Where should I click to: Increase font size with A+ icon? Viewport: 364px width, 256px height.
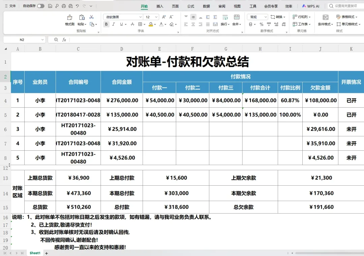(164, 17)
